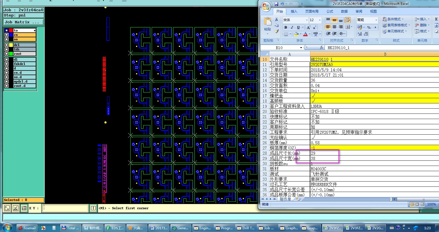Switch to the 数据 ribbon tab

click(344, 12)
